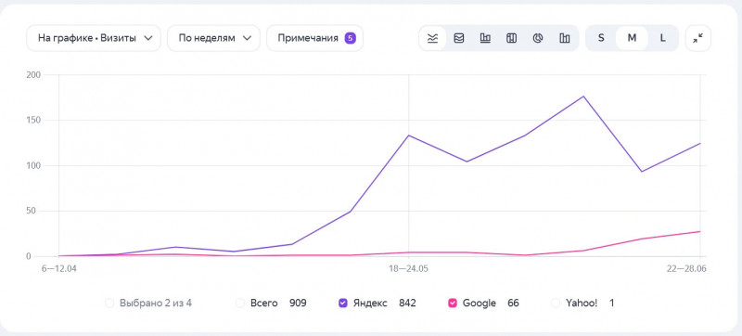Uncheck the Яндекс series checkbox
Image resolution: width=742 pixels, height=336 pixels.
pos(343,303)
